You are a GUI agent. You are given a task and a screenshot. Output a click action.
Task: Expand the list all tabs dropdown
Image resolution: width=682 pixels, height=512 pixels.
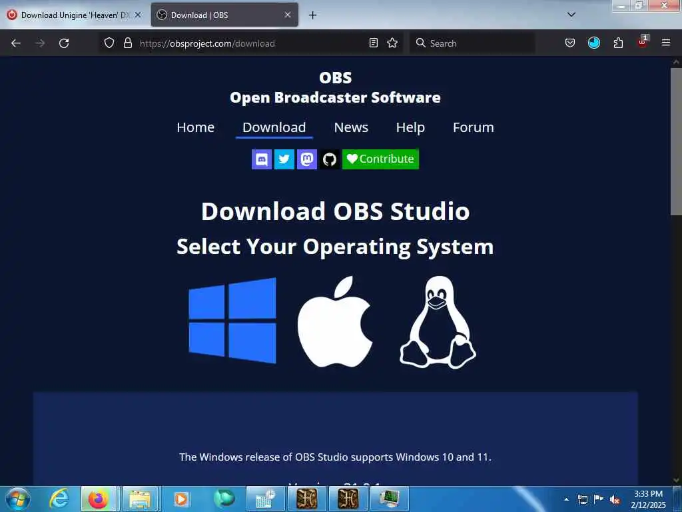click(571, 15)
